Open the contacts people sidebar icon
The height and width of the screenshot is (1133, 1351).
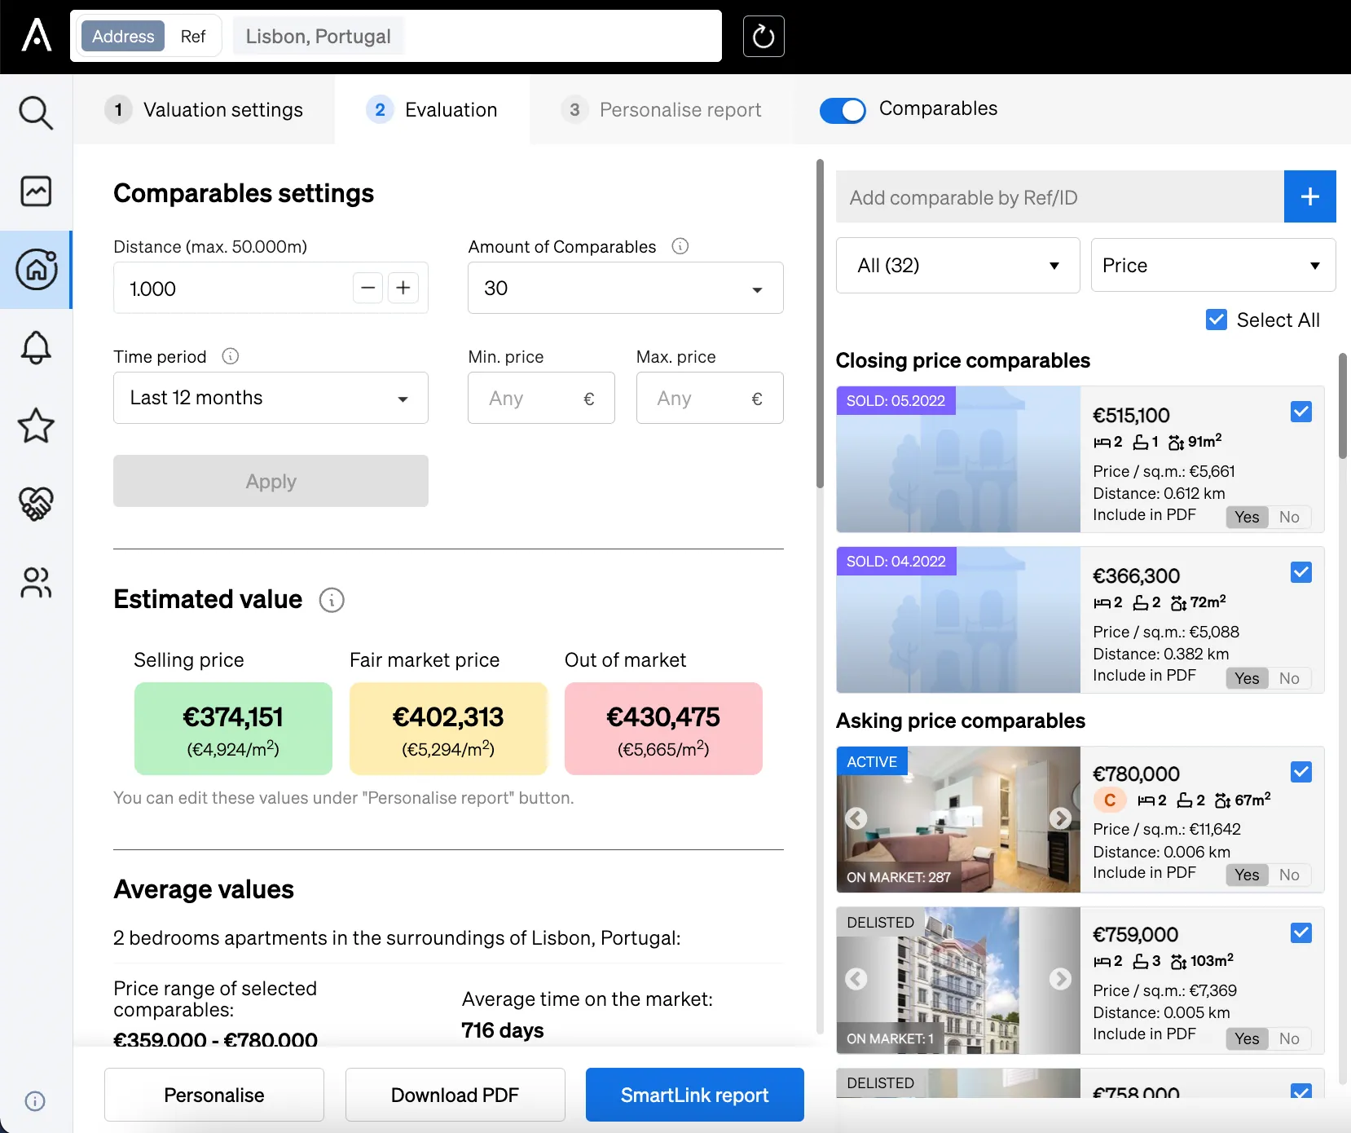[36, 583]
